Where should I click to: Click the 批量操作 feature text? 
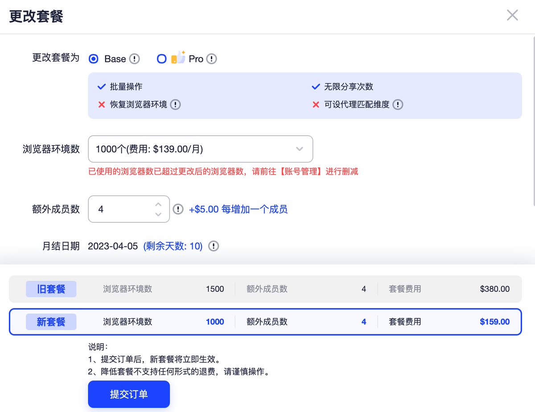coord(127,87)
